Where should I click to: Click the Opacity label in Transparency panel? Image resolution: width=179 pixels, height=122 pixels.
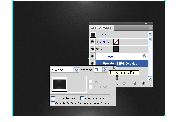tap(87, 70)
